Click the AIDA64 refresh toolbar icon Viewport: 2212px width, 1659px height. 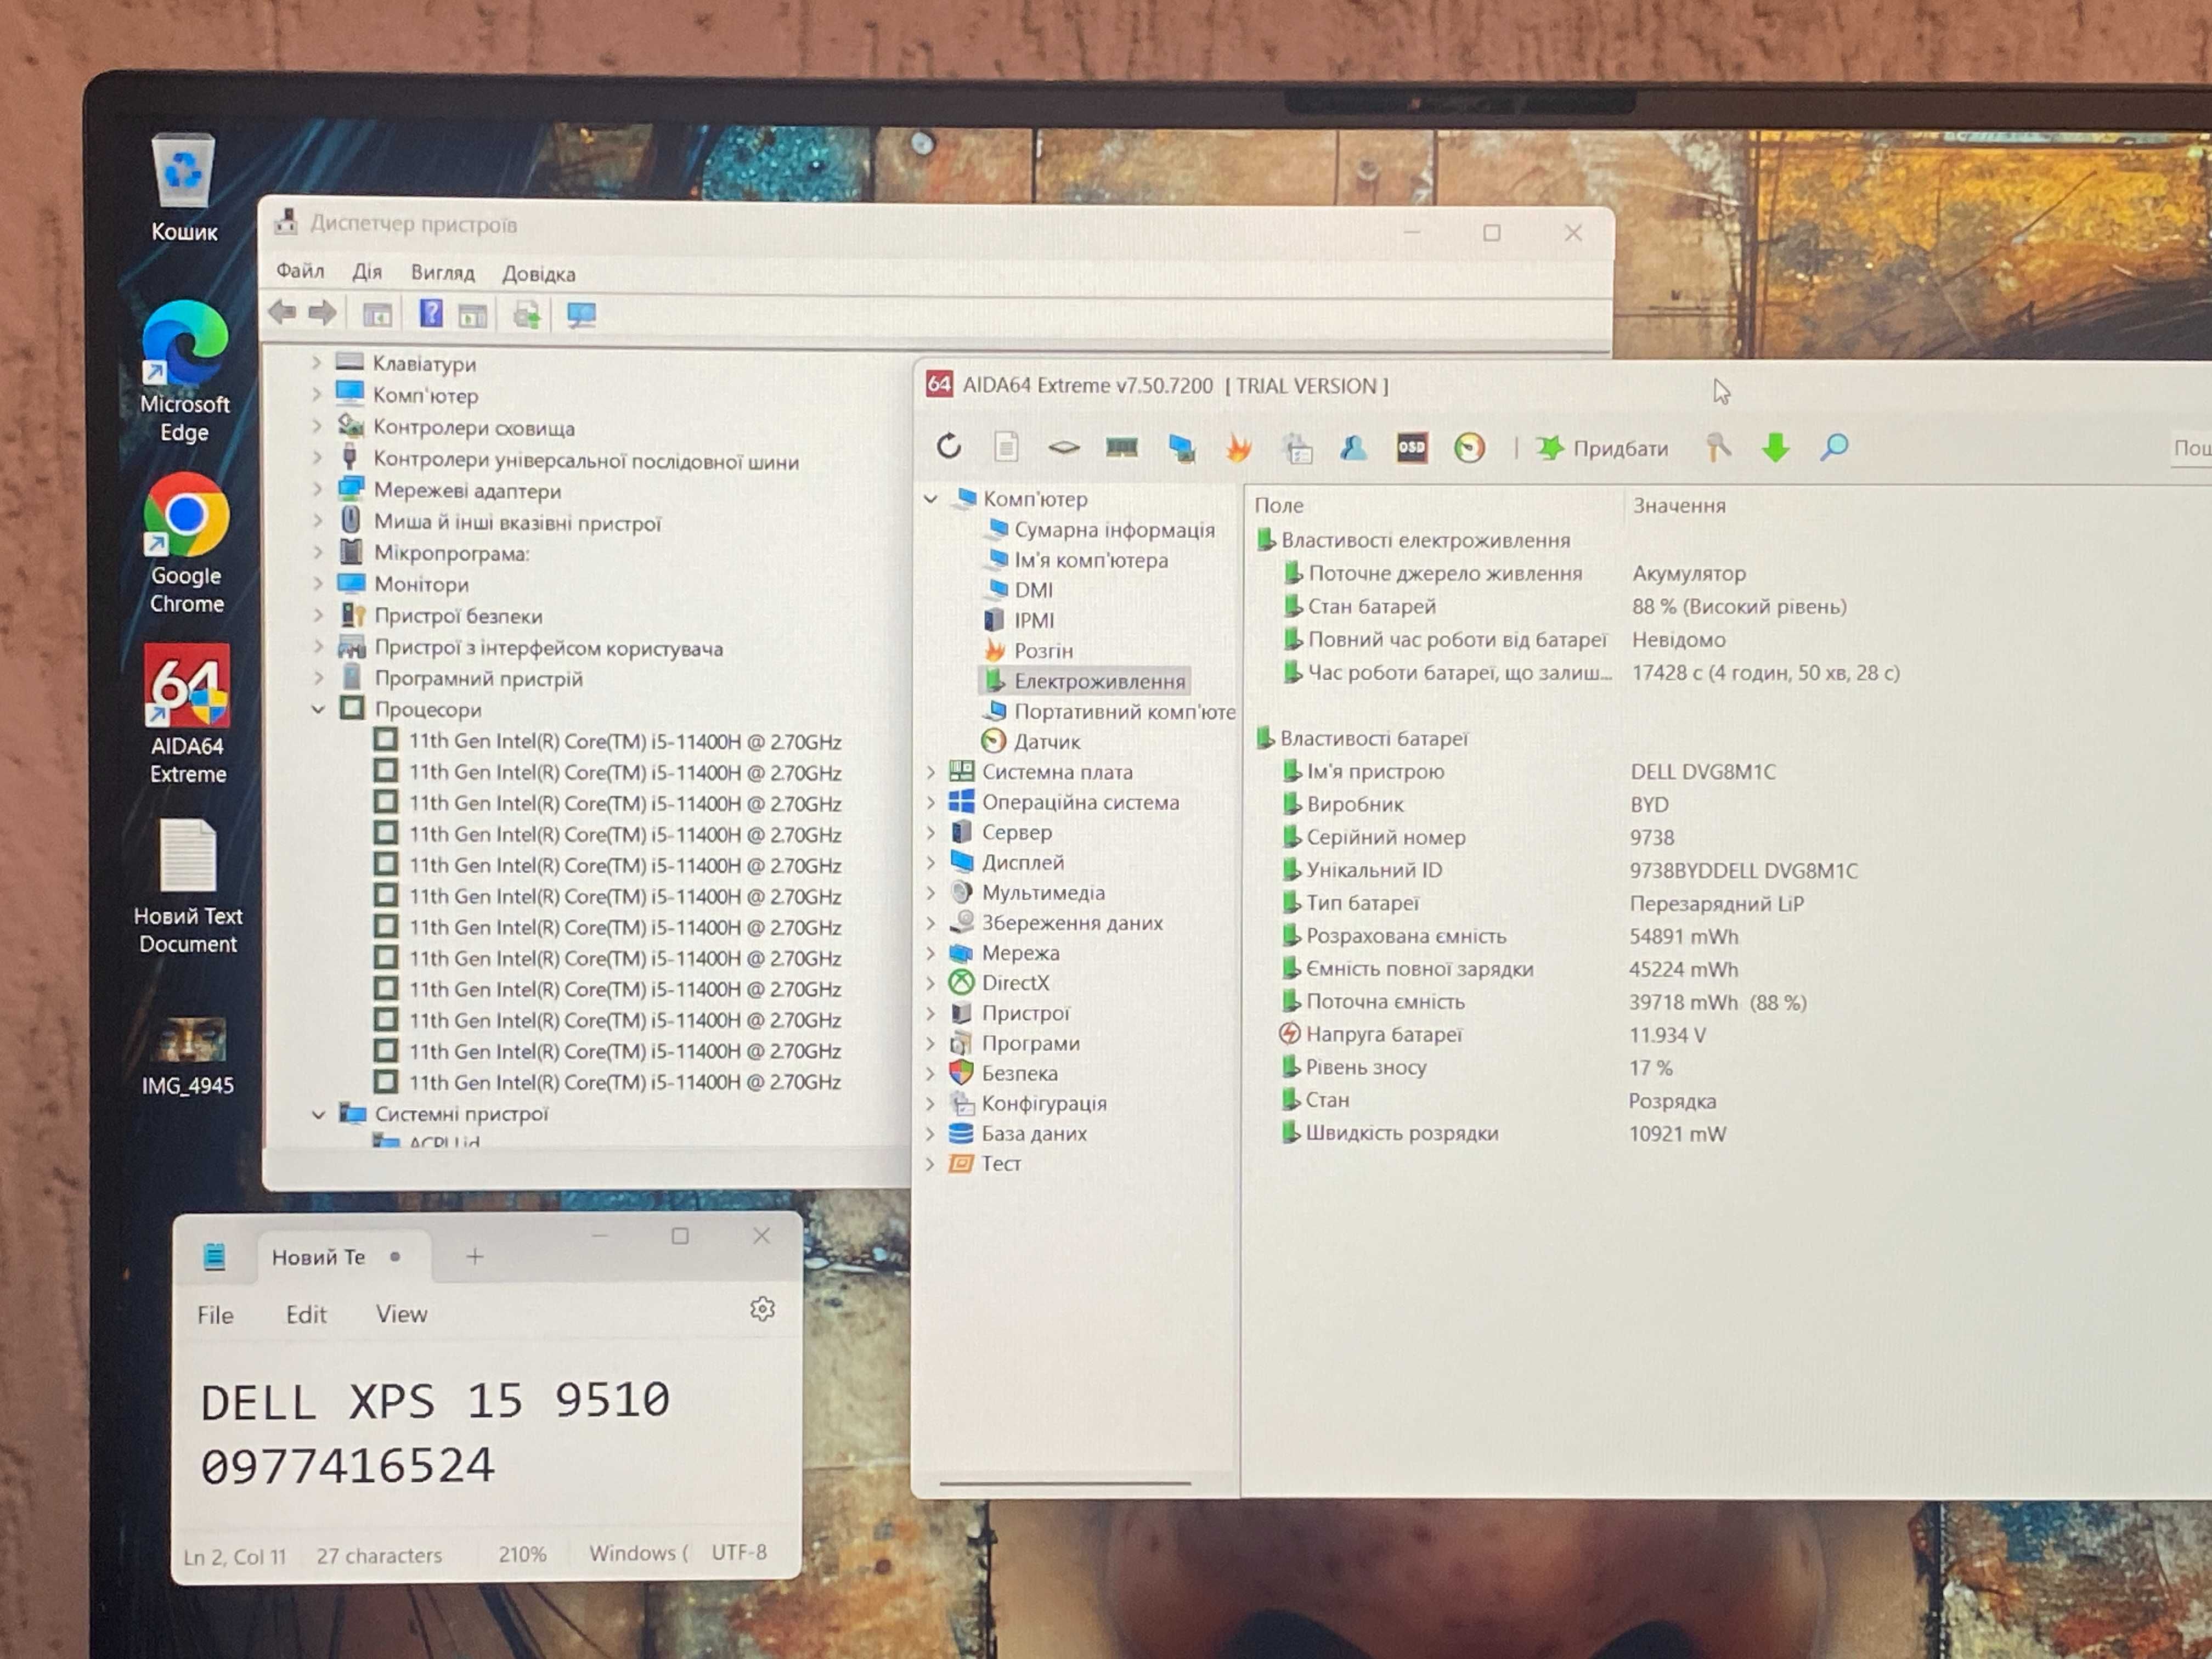[948, 446]
